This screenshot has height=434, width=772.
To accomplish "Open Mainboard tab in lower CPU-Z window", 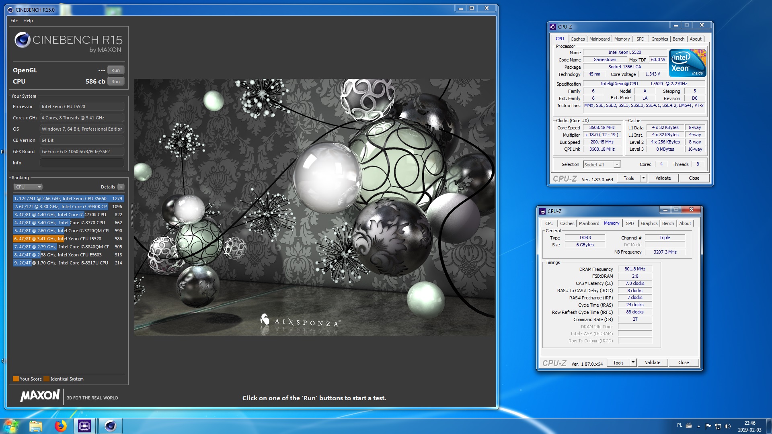I will tap(589, 223).
